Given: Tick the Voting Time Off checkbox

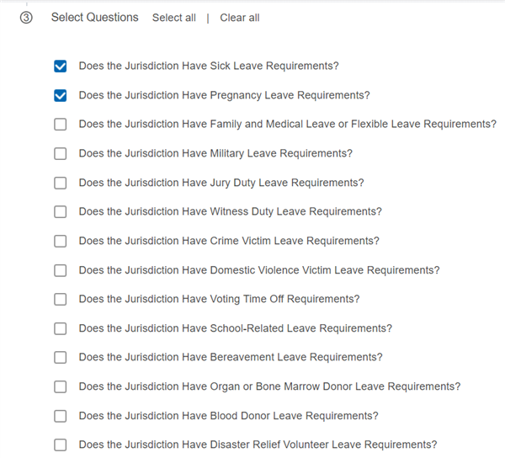Looking at the screenshot, I should point(61,299).
